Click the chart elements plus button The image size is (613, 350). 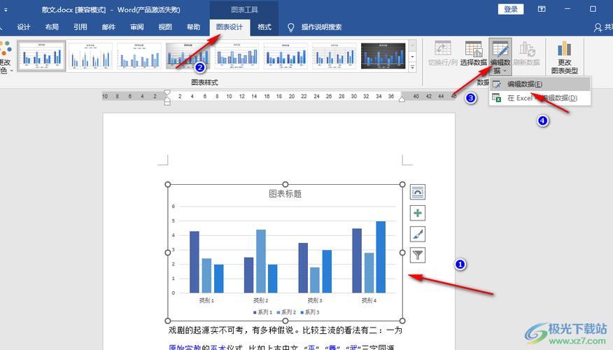click(418, 213)
